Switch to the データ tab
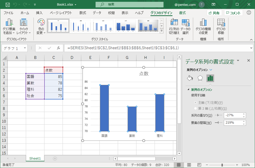Image resolution: width=255 pixels, height=168 pixels. tap(97, 13)
